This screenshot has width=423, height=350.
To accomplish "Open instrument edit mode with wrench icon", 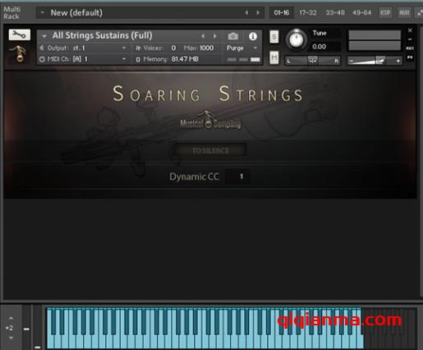I will (20, 35).
